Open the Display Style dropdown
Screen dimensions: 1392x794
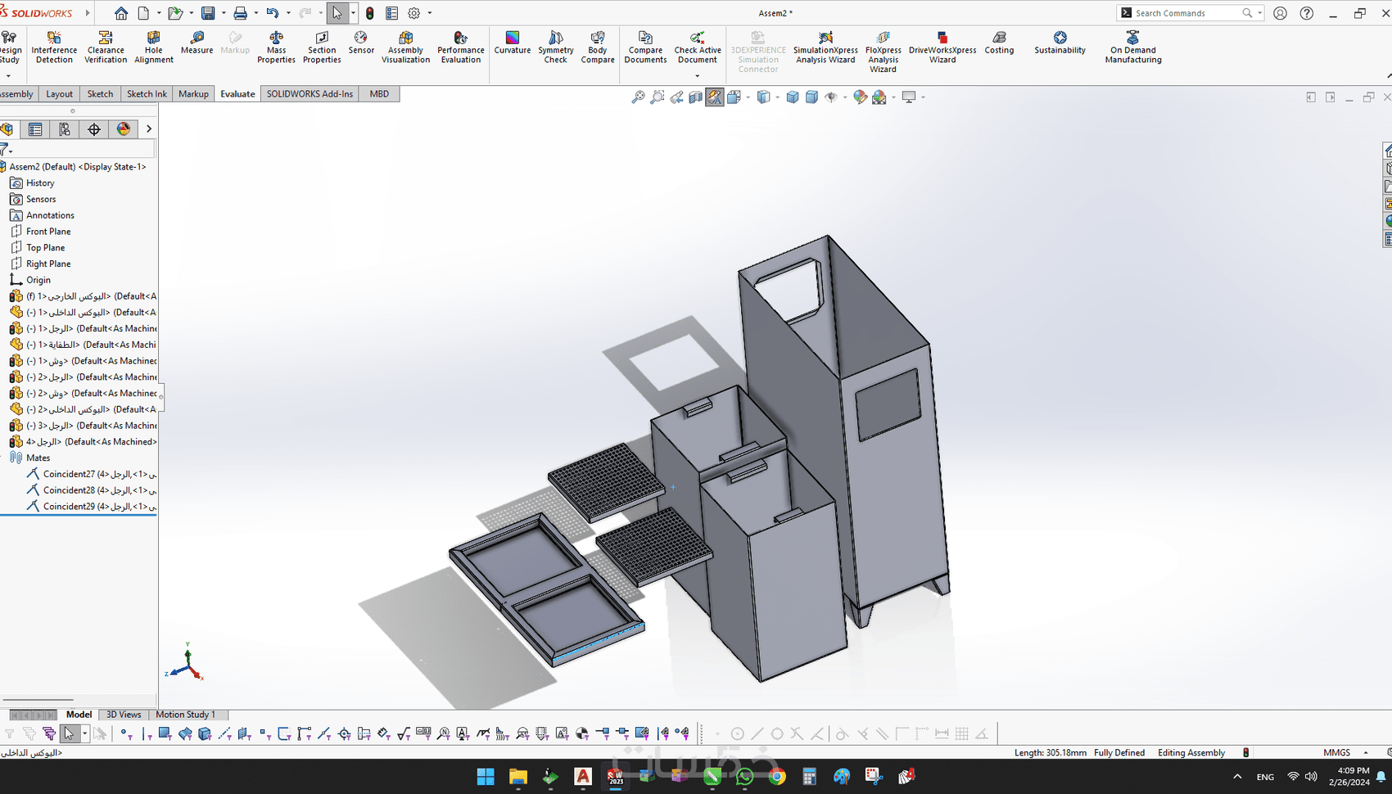tap(776, 97)
